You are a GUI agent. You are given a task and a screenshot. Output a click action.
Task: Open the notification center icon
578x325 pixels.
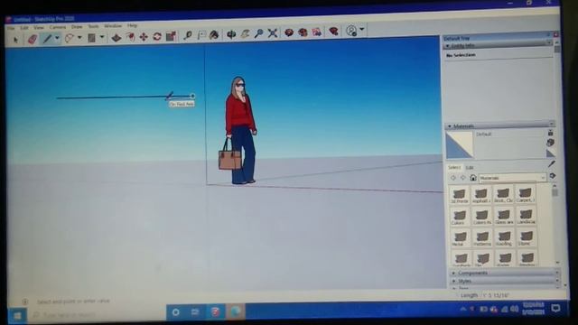[555, 308]
